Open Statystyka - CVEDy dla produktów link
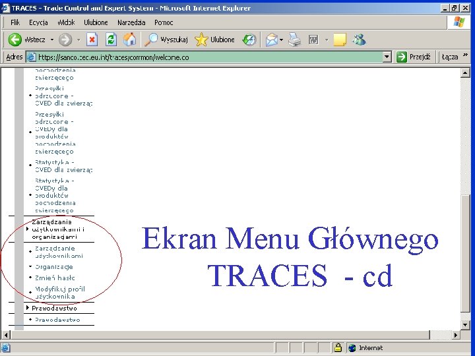475x356 pixels. click(x=55, y=196)
